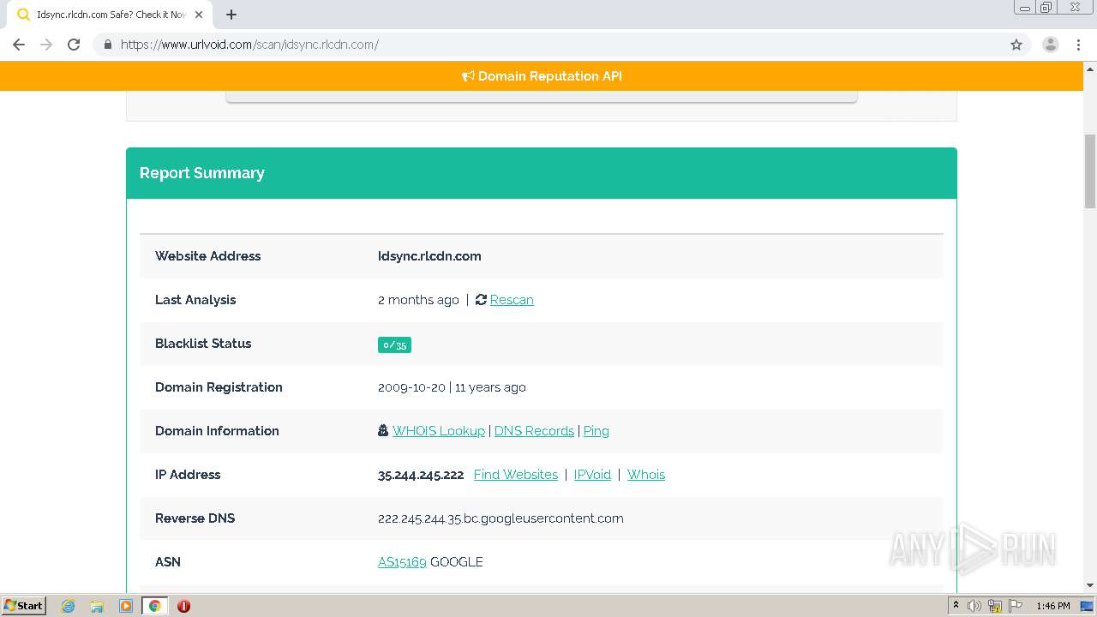Open Chrome three-dot menu

point(1078,45)
